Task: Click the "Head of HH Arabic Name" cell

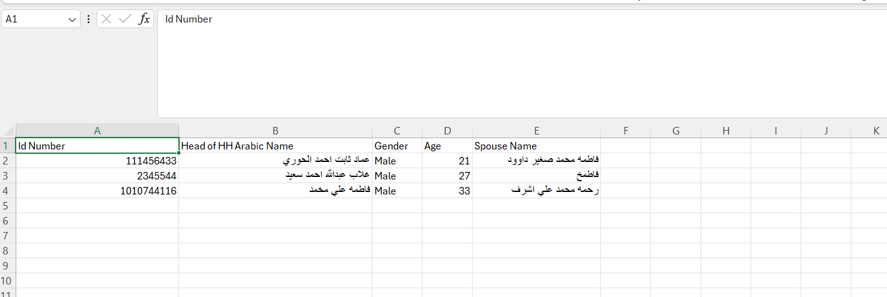Action: (275, 146)
